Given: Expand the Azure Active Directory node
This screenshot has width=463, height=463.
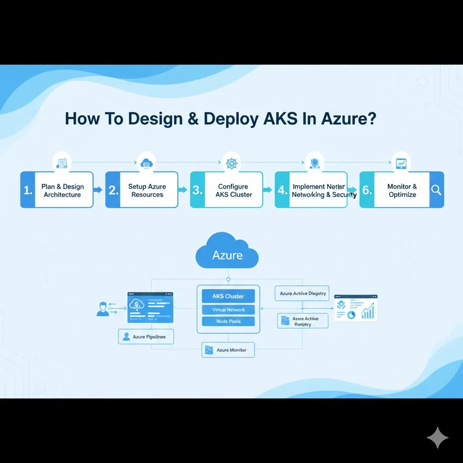Looking at the screenshot, I should coord(302,293).
